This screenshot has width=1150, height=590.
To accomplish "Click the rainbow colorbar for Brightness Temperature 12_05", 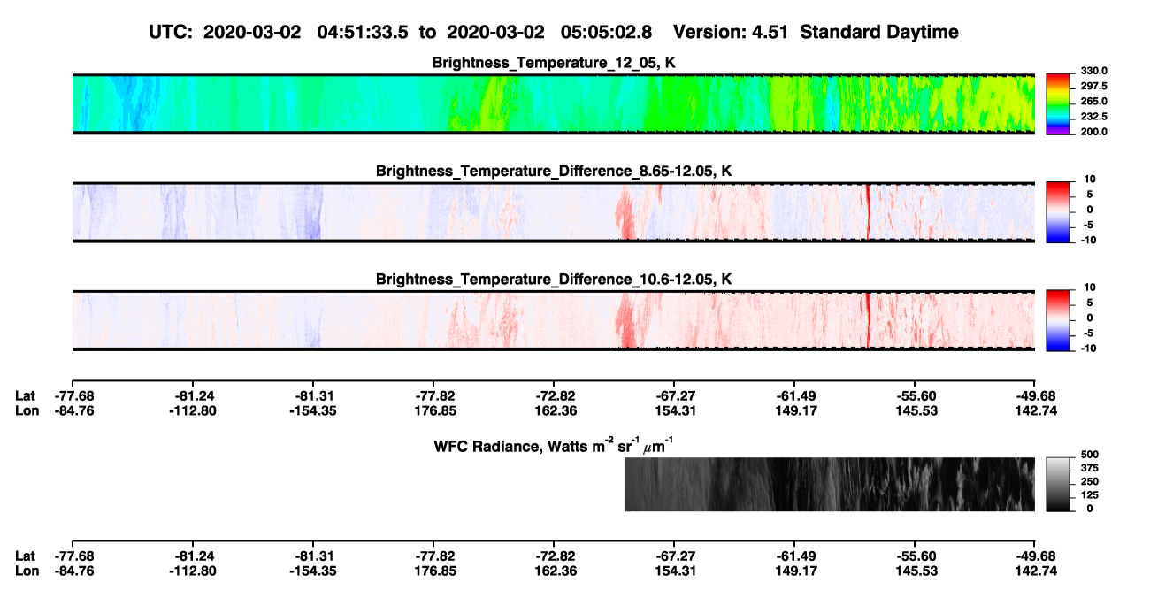I will tap(1058, 103).
